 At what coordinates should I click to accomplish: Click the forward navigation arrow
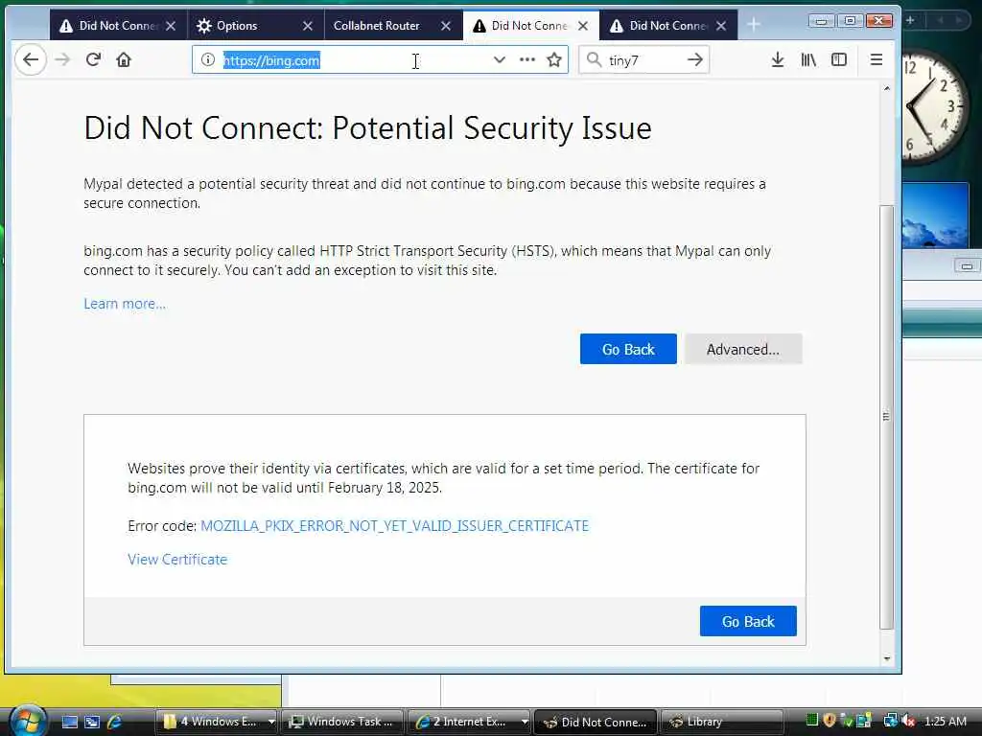[x=62, y=60]
